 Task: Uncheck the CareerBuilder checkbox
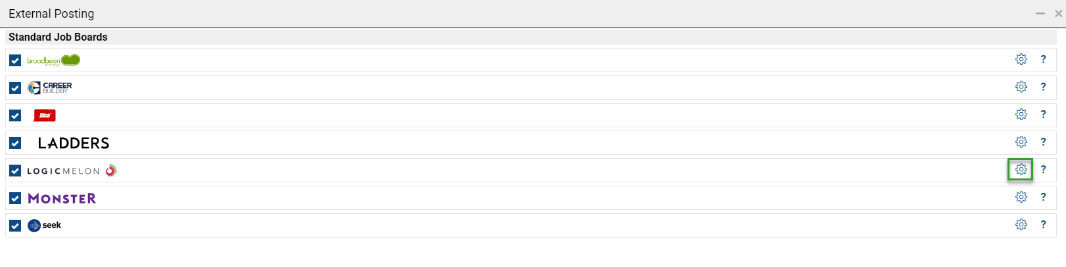coord(15,88)
